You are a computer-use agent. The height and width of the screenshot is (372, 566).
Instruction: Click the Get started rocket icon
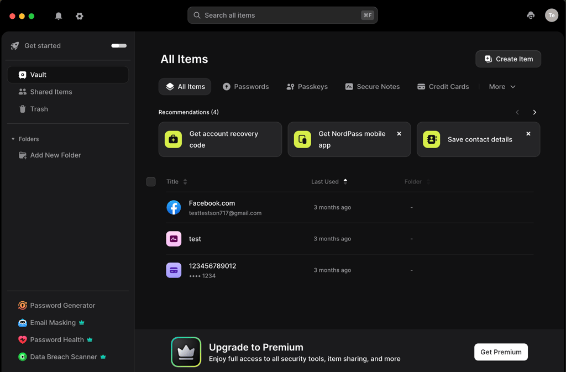point(15,46)
